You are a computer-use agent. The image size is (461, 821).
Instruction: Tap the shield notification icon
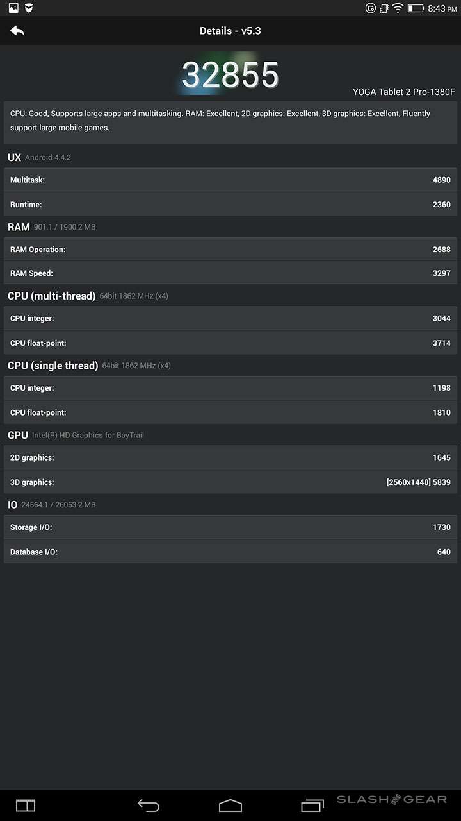point(29,8)
